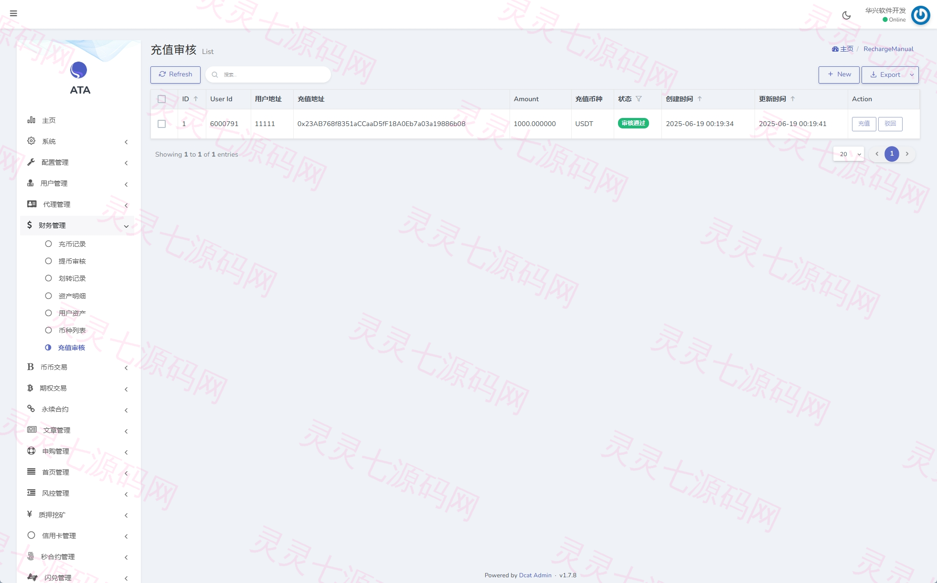Check the row checkbox for ID 1

(162, 124)
